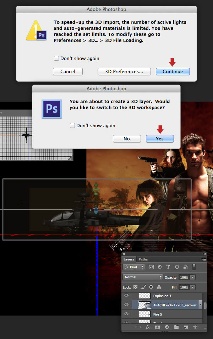Select the APACHE 3D layer thumbnail

pos(144,305)
